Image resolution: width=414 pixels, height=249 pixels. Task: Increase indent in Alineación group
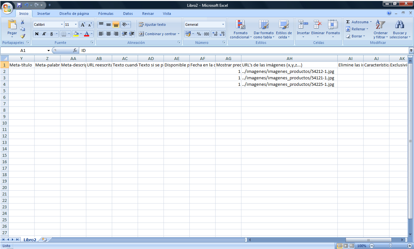tap(132, 34)
